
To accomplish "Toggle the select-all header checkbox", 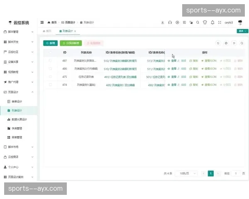I will (x=50, y=52).
